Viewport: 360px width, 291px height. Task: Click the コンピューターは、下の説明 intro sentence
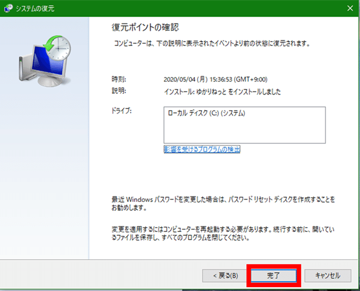(212, 44)
